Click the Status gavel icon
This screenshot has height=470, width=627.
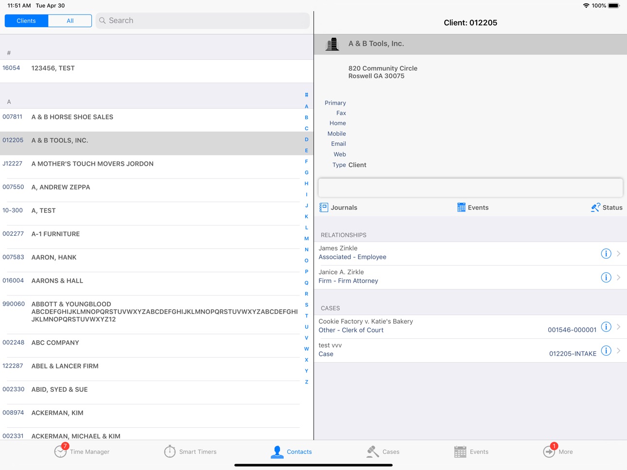coord(595,208)
